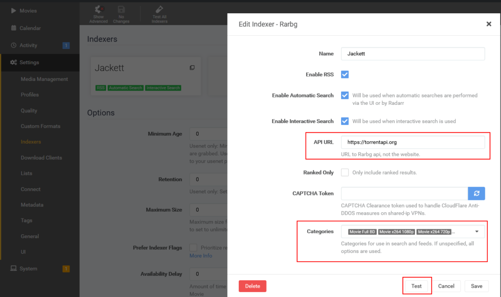Click the System laptop icon
501x297 pixels.
click(13, 268)
